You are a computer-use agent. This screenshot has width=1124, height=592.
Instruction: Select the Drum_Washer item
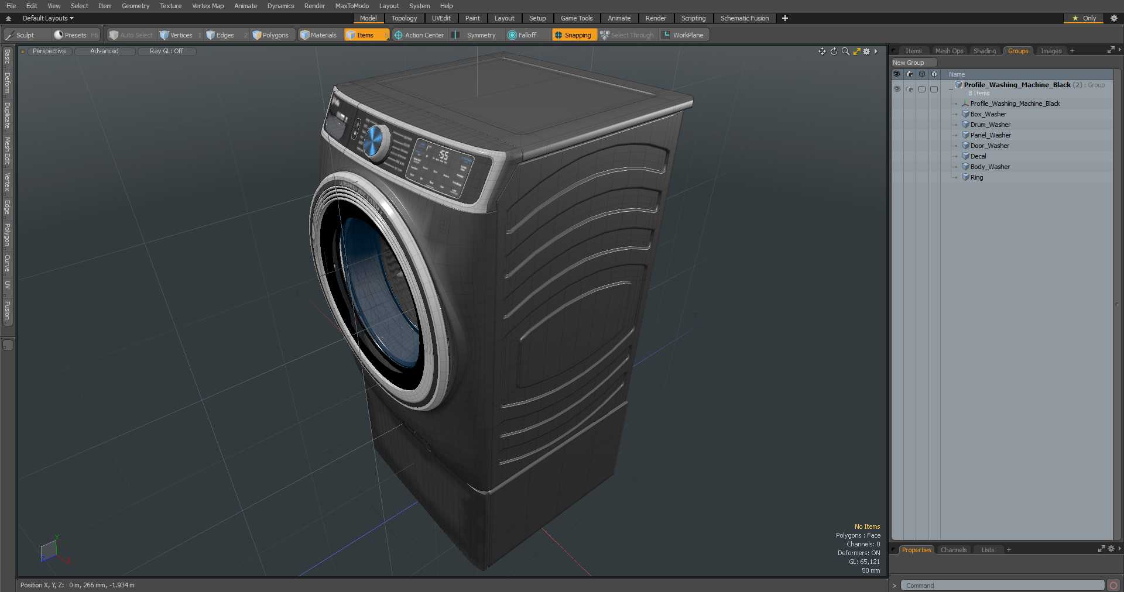(x=990, y=125)
